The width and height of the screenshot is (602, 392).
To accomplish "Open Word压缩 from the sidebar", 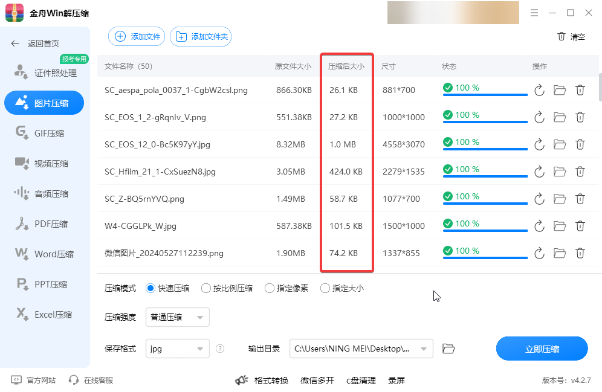I will 44,254.
